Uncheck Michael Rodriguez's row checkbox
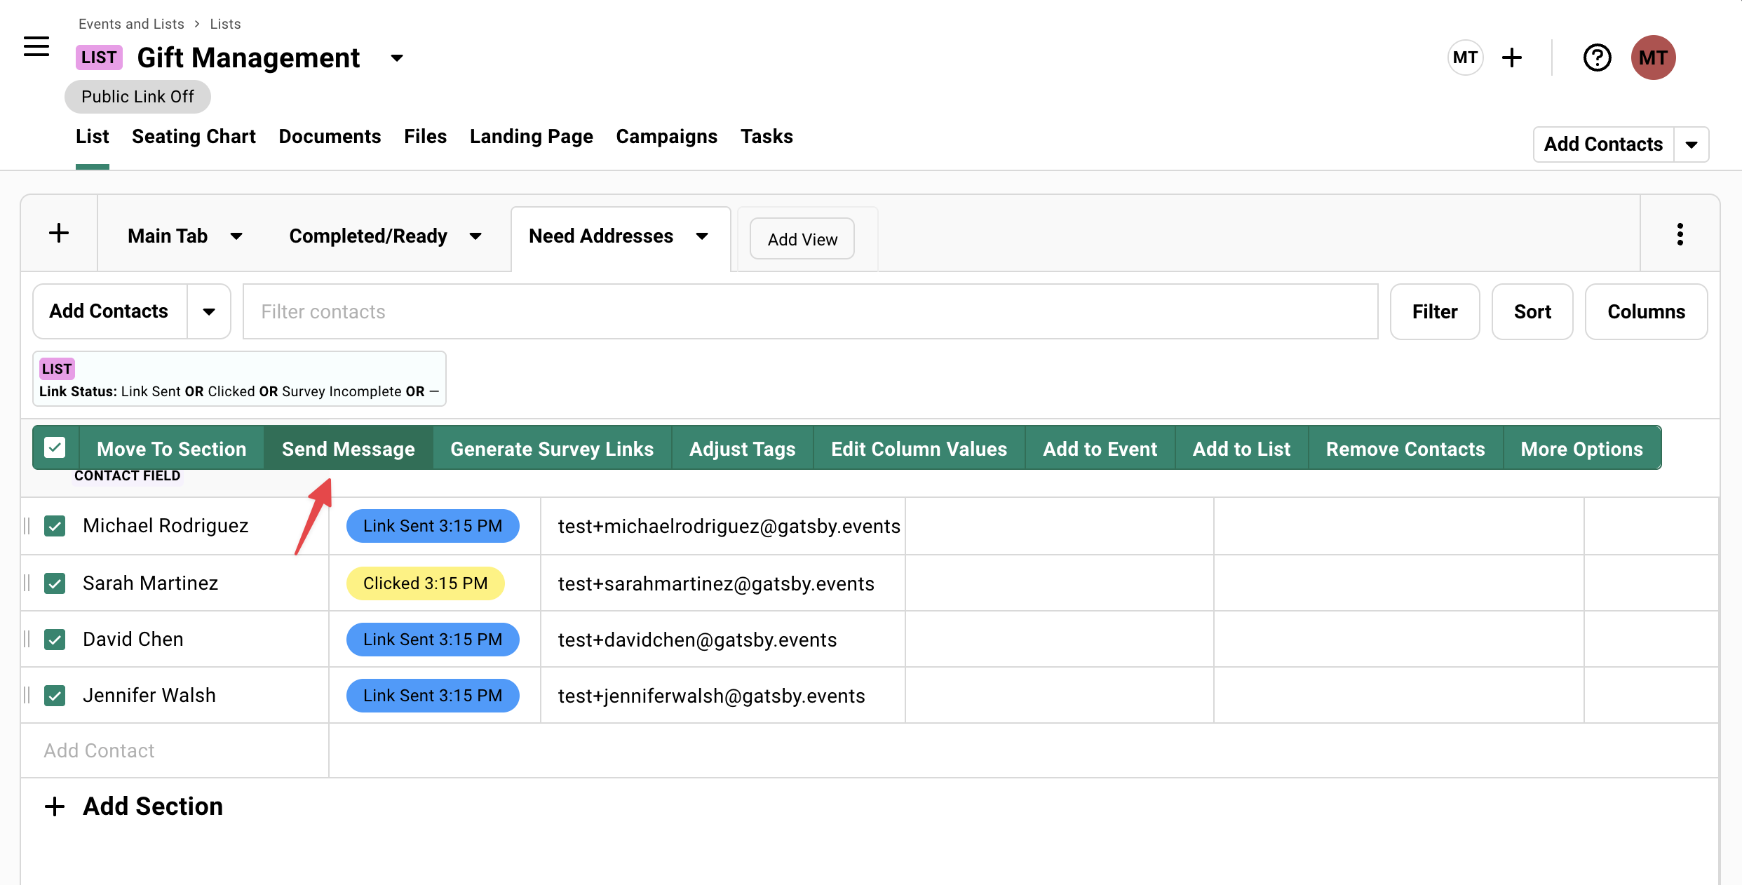 coord(55,526)
